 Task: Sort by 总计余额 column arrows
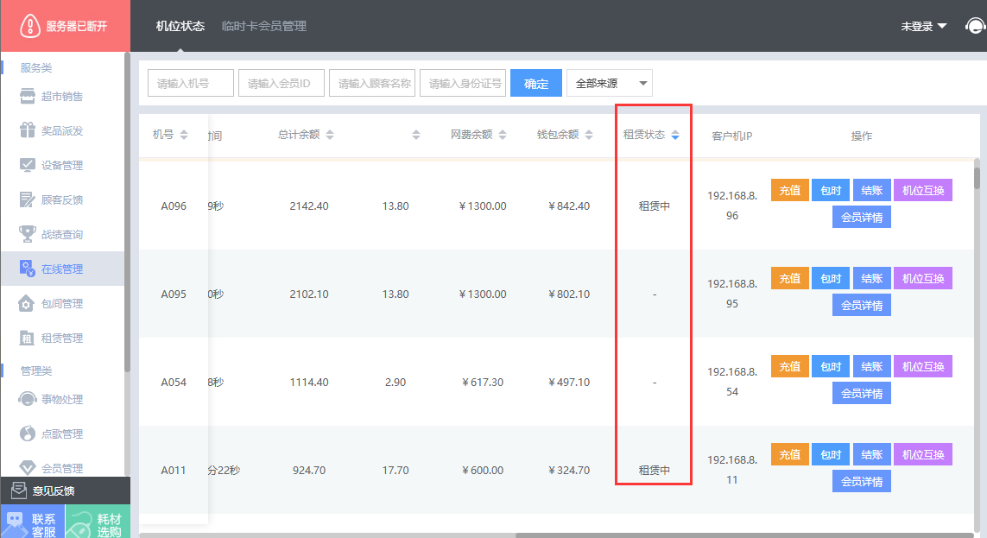point(330,135)
